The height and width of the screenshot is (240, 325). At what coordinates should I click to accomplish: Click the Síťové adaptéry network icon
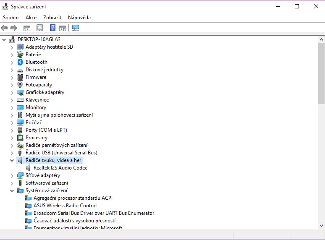click(20, 175)
